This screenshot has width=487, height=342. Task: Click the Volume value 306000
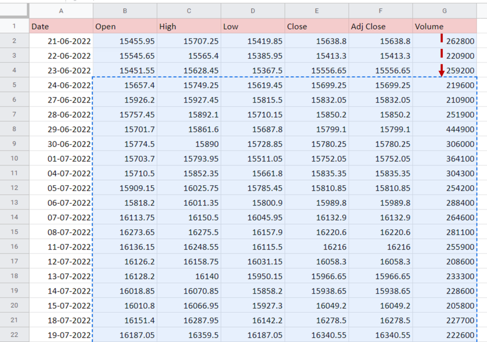click(x=445, y=144)
